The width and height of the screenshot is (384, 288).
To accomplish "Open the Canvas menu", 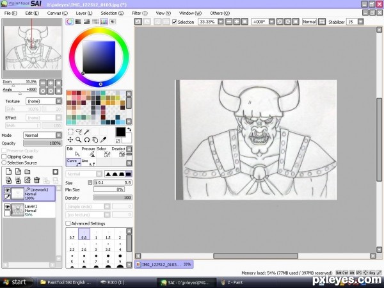I will point(58,13).
